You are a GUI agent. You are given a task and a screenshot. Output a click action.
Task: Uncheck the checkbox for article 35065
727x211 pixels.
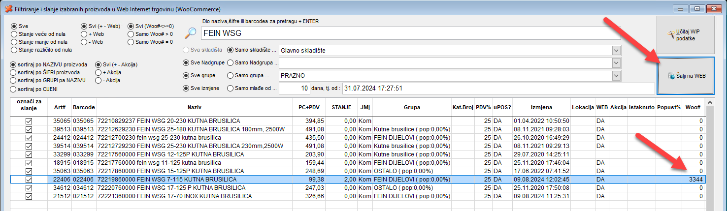click(29, 121)
